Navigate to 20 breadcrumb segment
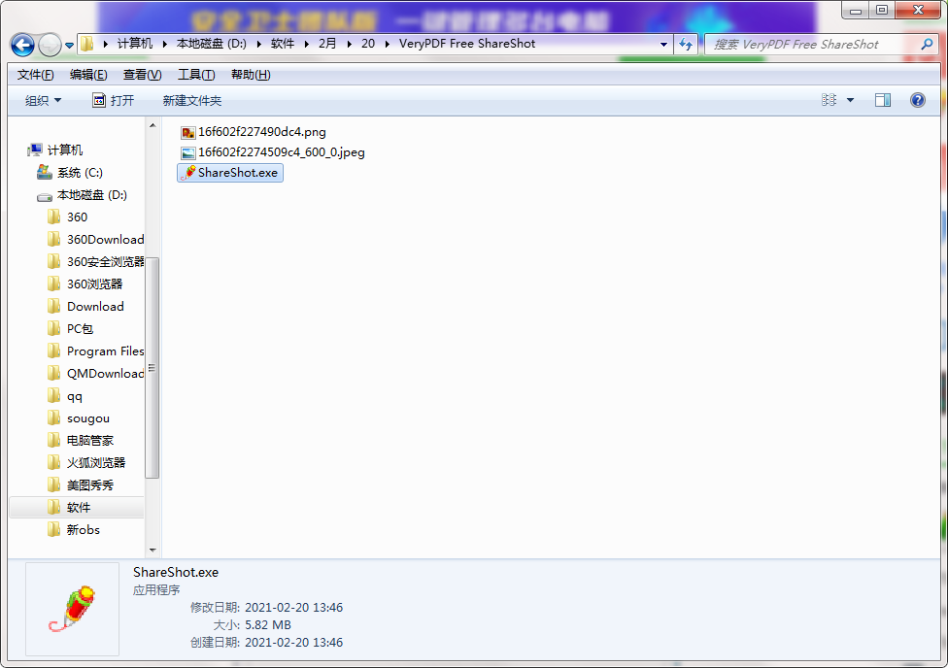The width and height of the screenshot is (948, 668). point(368,44)
